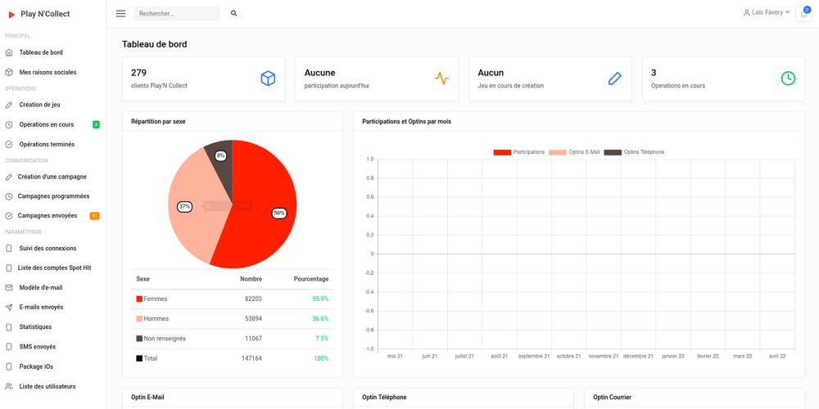
Task: Click the search magnifier icon
Action: 234,14
